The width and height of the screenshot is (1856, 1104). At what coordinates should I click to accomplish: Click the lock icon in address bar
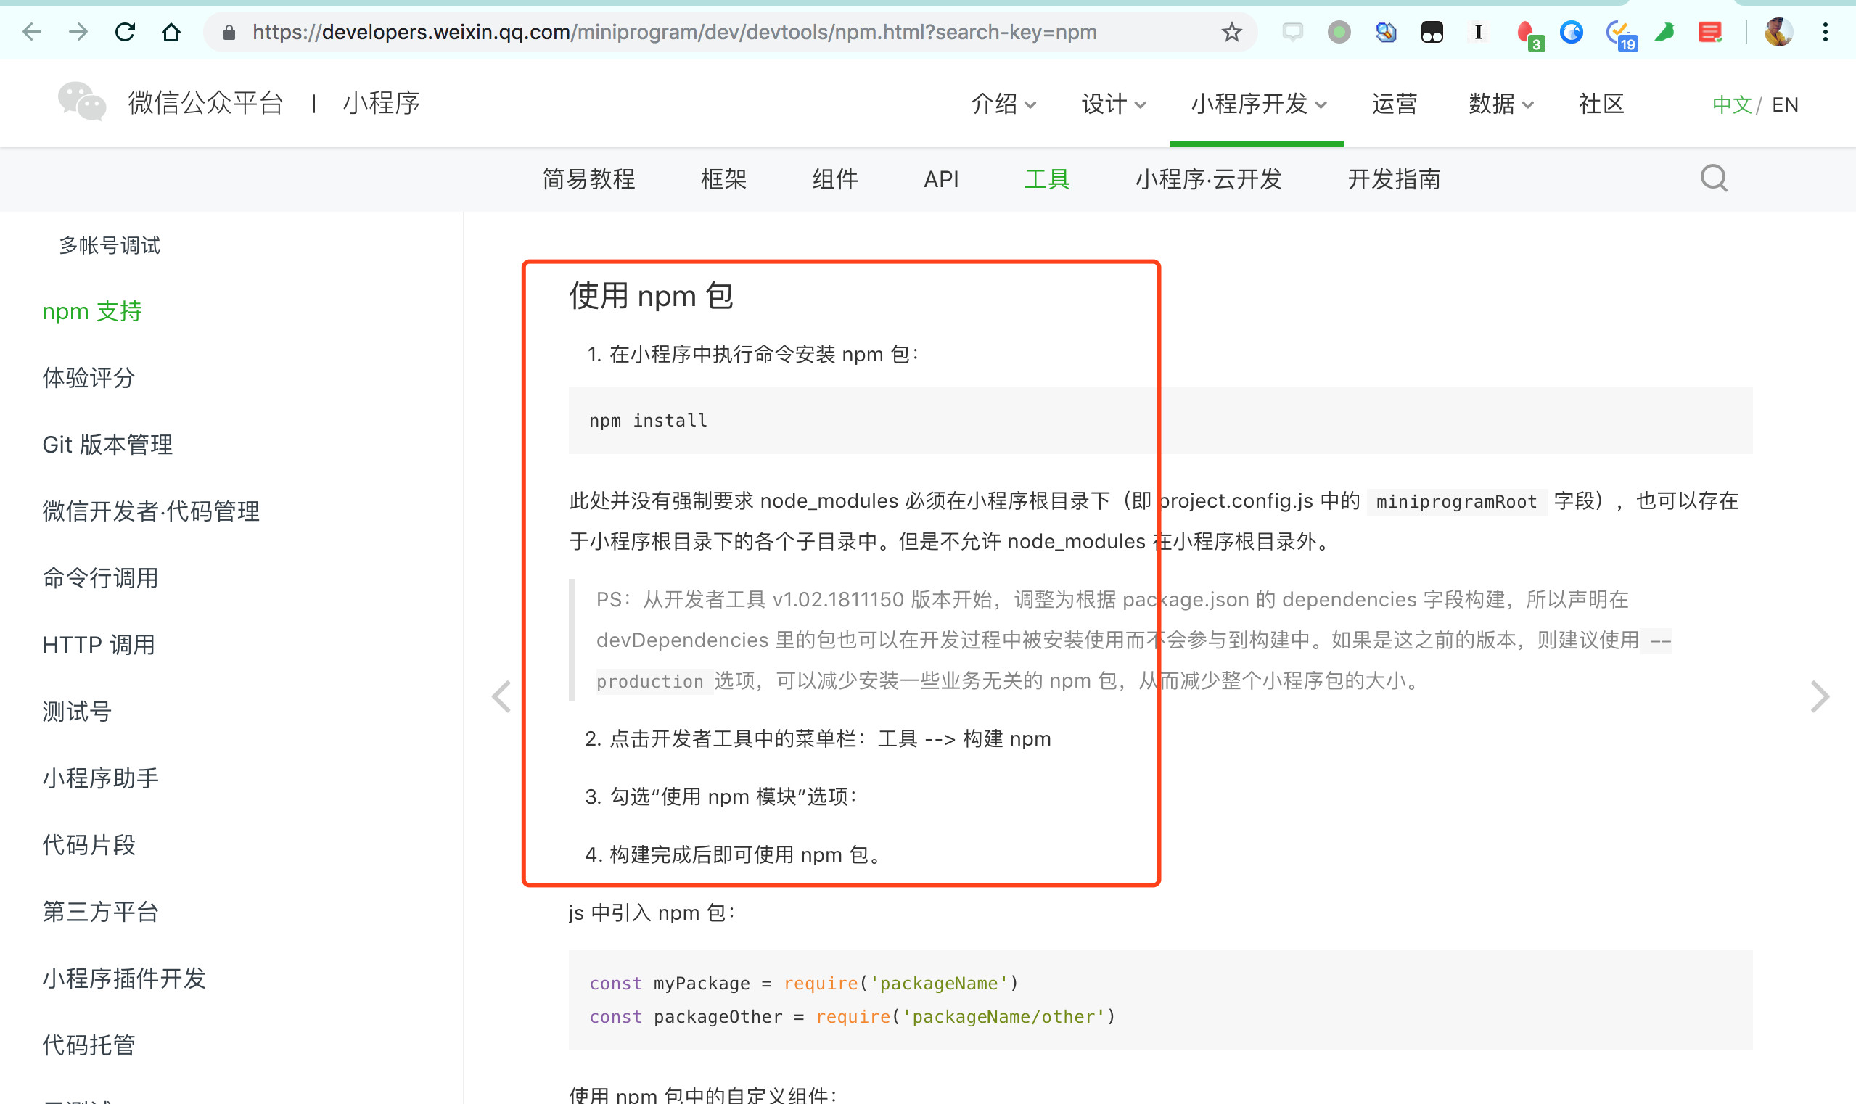click(x=229, y=33)
